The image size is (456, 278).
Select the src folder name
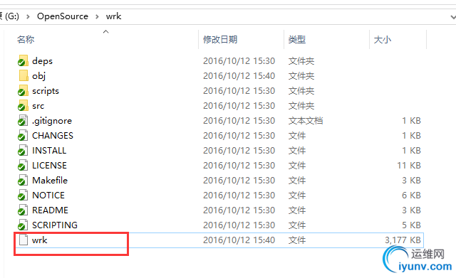click(38, 106)
